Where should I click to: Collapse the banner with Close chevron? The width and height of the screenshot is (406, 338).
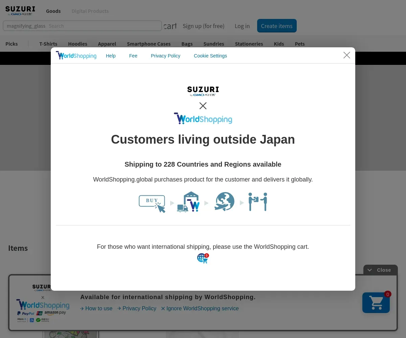(x=380, y=270)
